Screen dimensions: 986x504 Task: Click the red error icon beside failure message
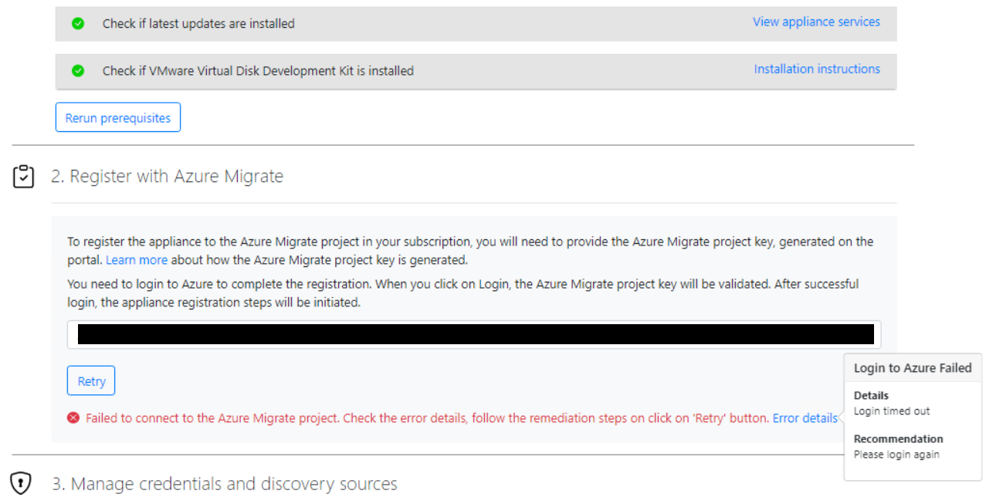pos(73,418)
